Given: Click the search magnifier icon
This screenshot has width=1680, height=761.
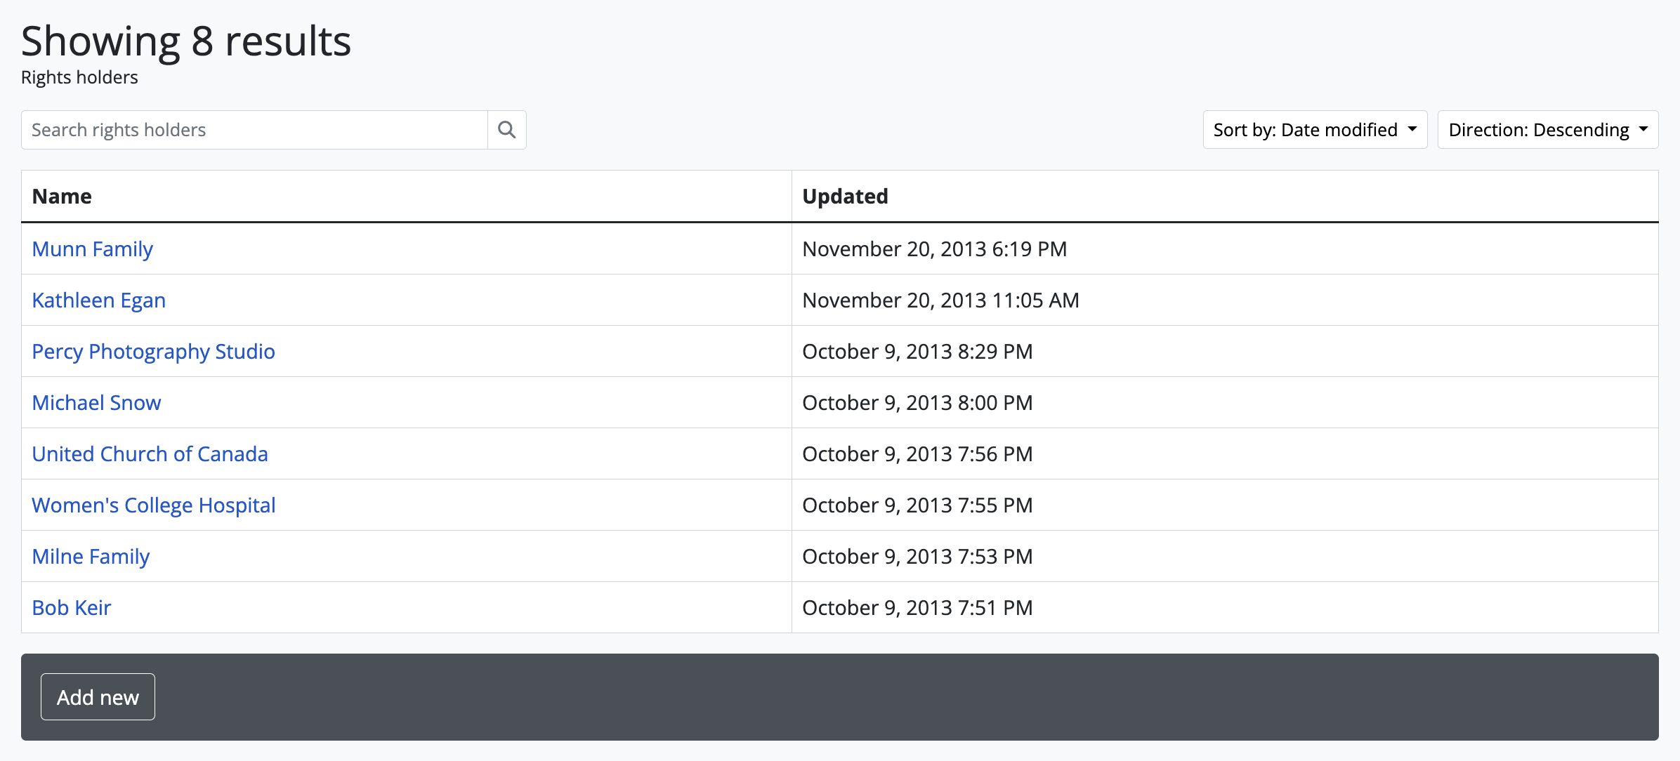Looking at the screenshot, I should coord(506,130).
